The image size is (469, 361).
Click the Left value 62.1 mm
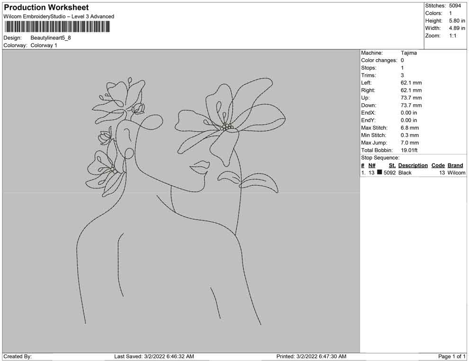coord(411,83)
